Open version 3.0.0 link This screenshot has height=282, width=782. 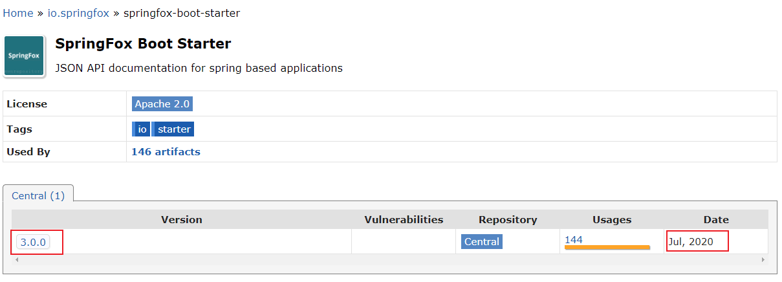click(x=33, y=242)
